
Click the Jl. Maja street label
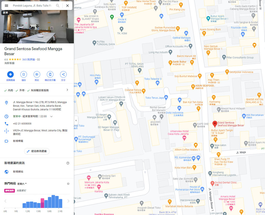point(241,152)
